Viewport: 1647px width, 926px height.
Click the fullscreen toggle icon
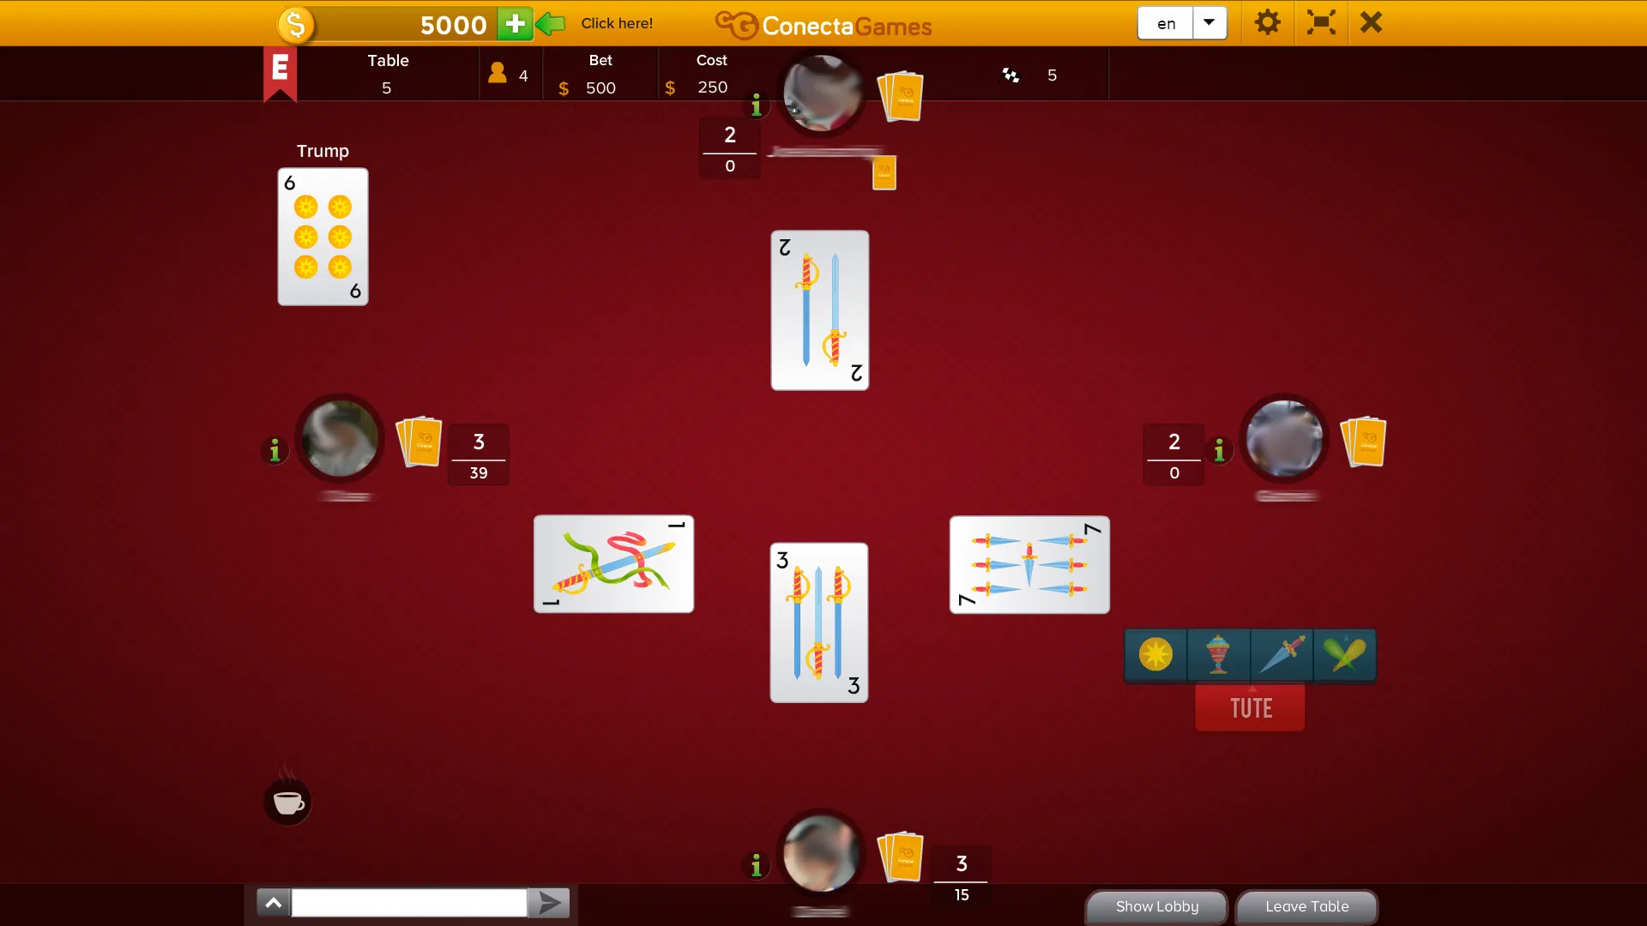pos(1321,22)
